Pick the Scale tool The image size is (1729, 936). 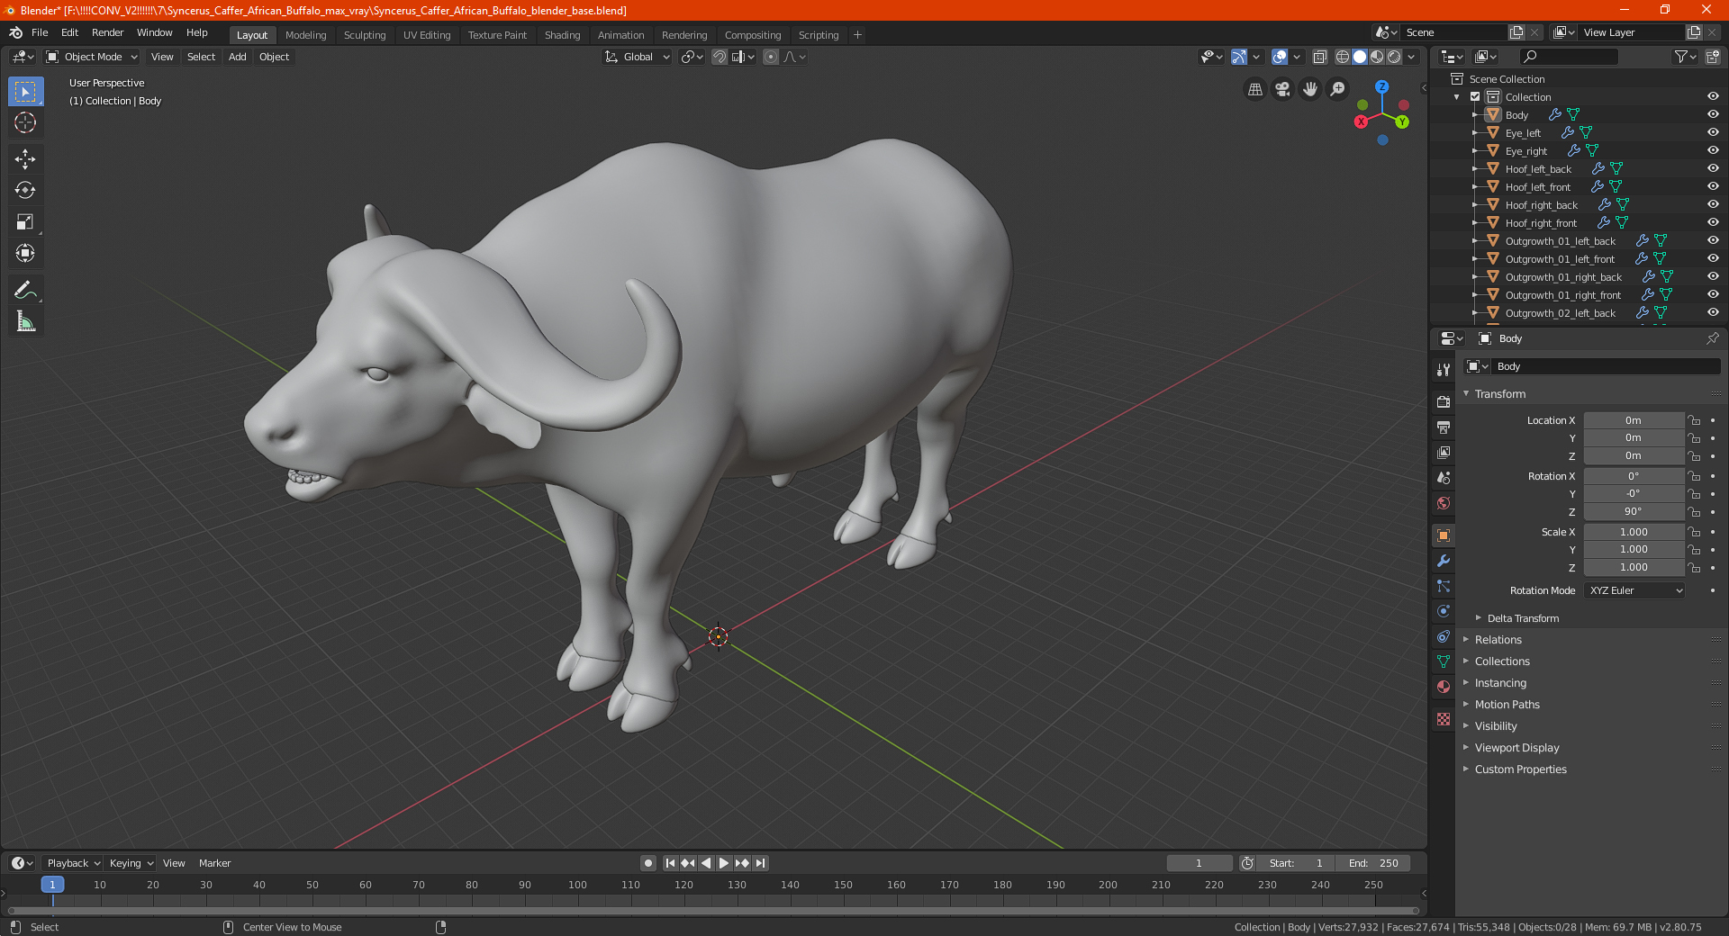25,221
